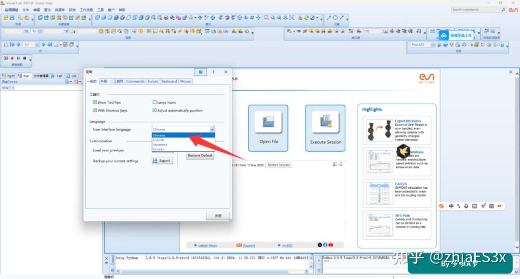Viewport: 520px width, 279px height.
Task: Click the screenshot icon in the dialog title bar
Action: [201, 72]
